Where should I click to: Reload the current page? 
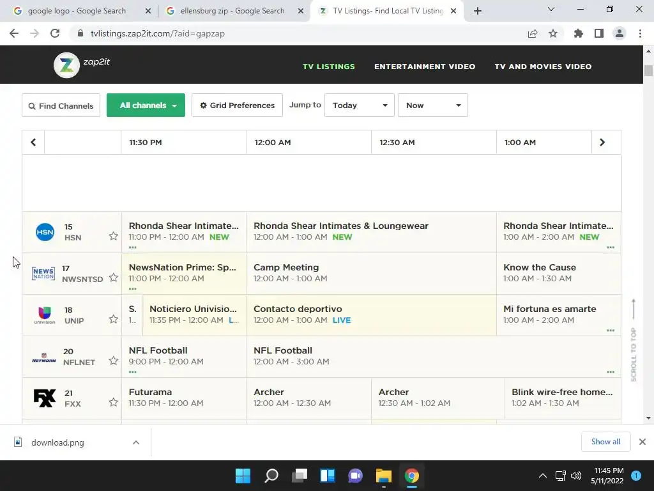click(x=55, y=33)
